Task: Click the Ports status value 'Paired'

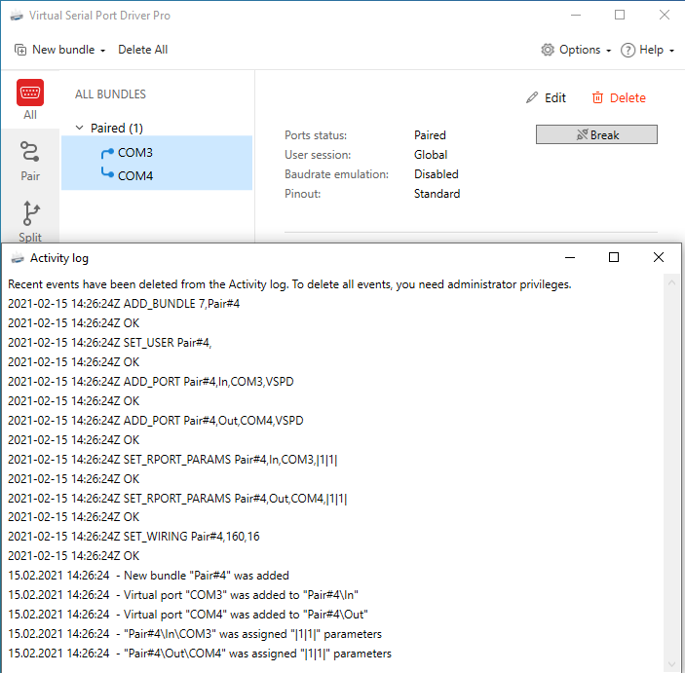Action: click(x=430, y=135)
